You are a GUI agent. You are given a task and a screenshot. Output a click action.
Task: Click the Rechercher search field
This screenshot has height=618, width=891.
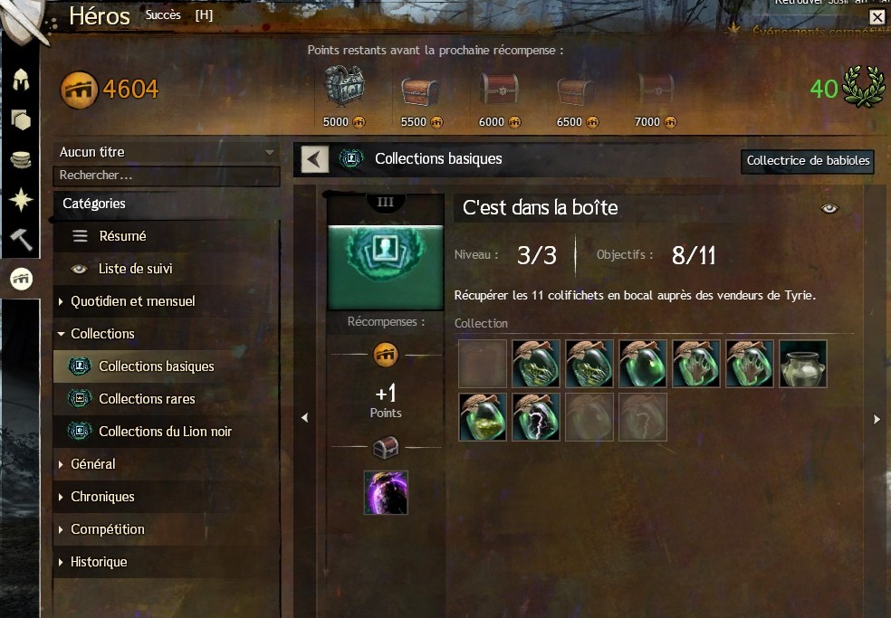click(x=167, y=176)
